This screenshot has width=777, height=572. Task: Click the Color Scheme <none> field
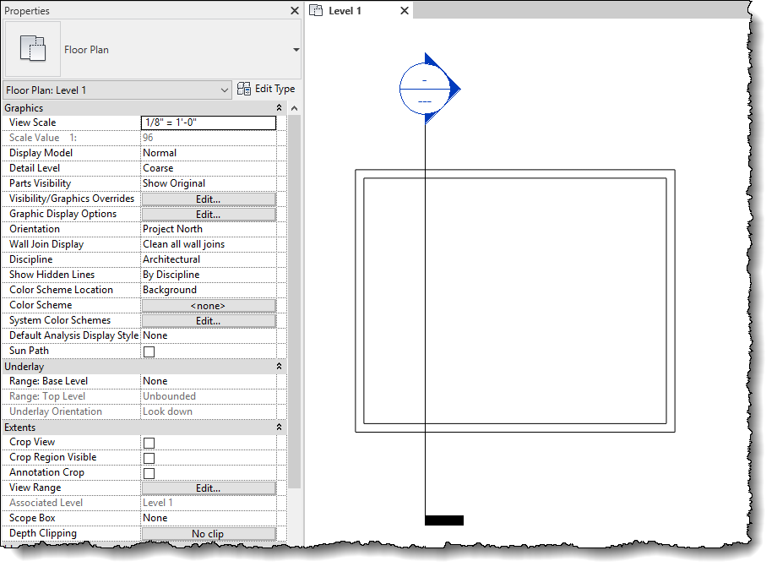(x=208, y=305)
